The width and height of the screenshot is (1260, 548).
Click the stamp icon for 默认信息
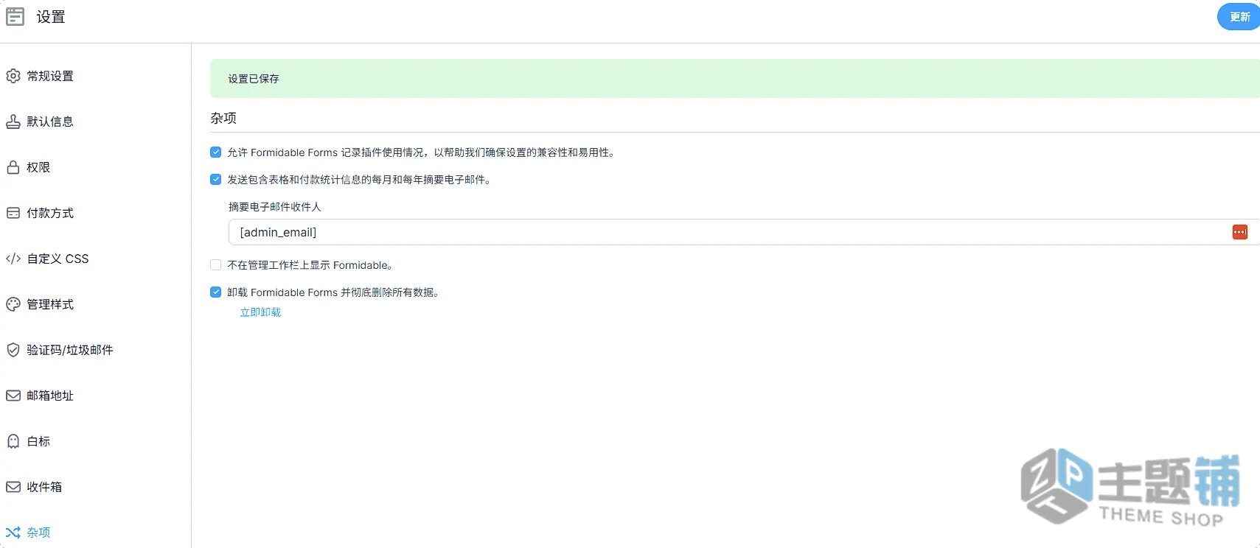[13, 122]
